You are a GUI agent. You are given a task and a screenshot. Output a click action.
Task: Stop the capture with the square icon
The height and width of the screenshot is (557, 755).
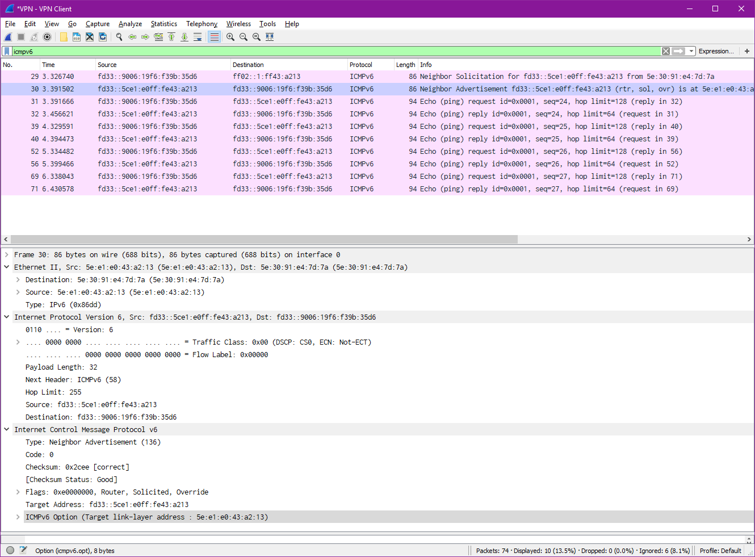[21, 37]
